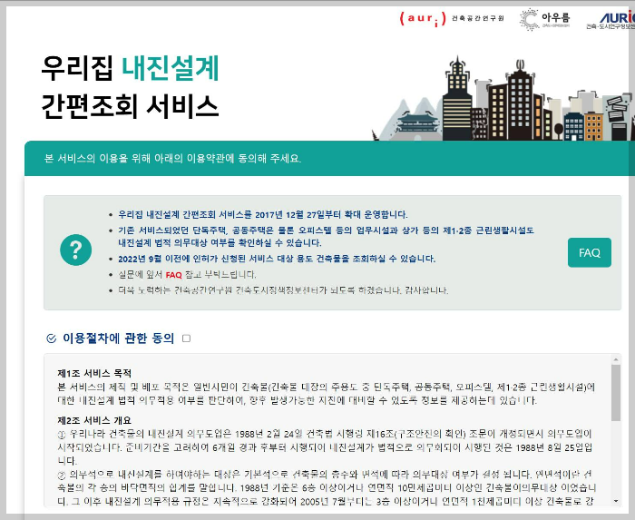Click the green question mark icon
The height and width of the screenshot is (520, 635).
(75, 250)
